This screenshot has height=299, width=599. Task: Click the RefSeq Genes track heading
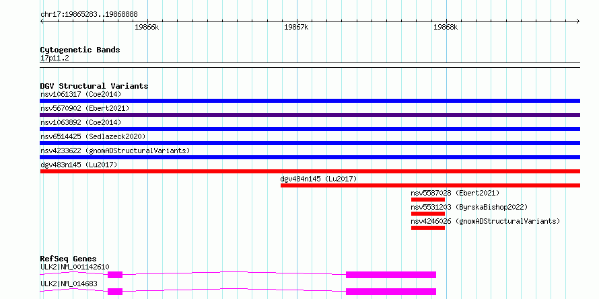(69, 259)
